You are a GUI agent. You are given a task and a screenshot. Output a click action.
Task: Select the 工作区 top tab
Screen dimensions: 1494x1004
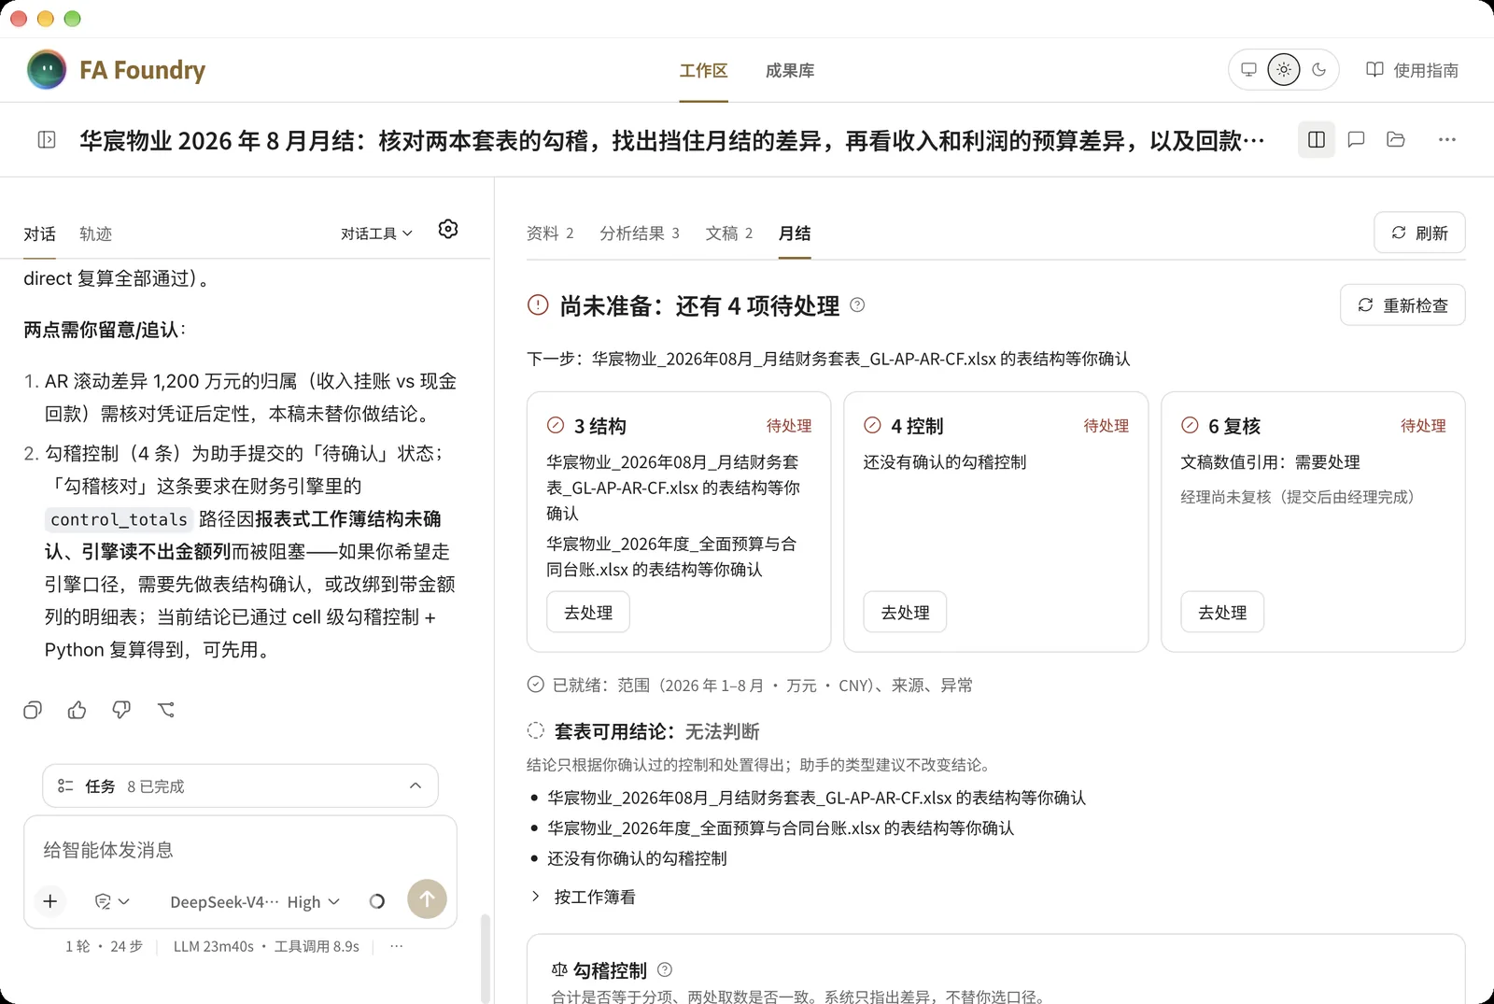point(703,71)
